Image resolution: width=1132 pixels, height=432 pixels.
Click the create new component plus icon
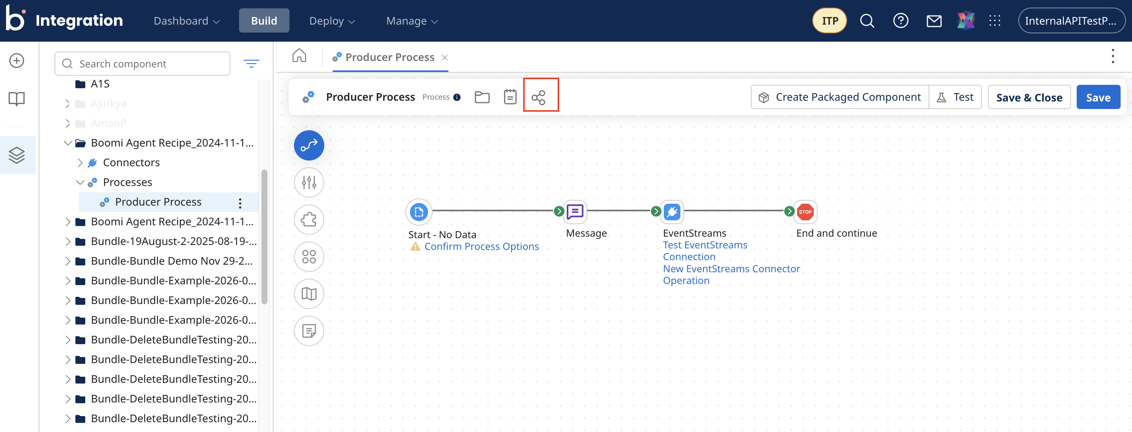pos(17,61)
